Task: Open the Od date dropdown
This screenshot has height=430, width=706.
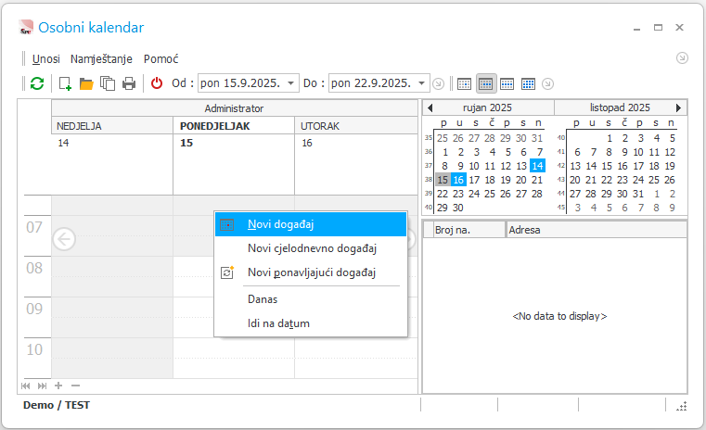Action: pos(291,83)
